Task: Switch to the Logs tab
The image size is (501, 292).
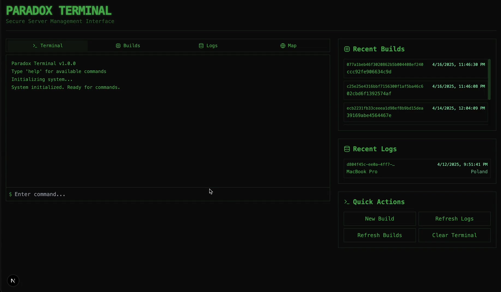Action: pos(208,46)
